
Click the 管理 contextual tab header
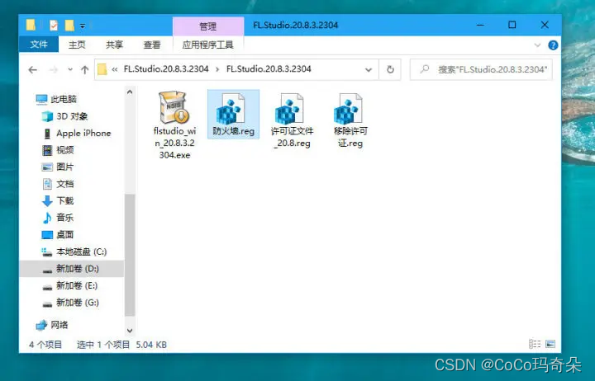point(208,26)
